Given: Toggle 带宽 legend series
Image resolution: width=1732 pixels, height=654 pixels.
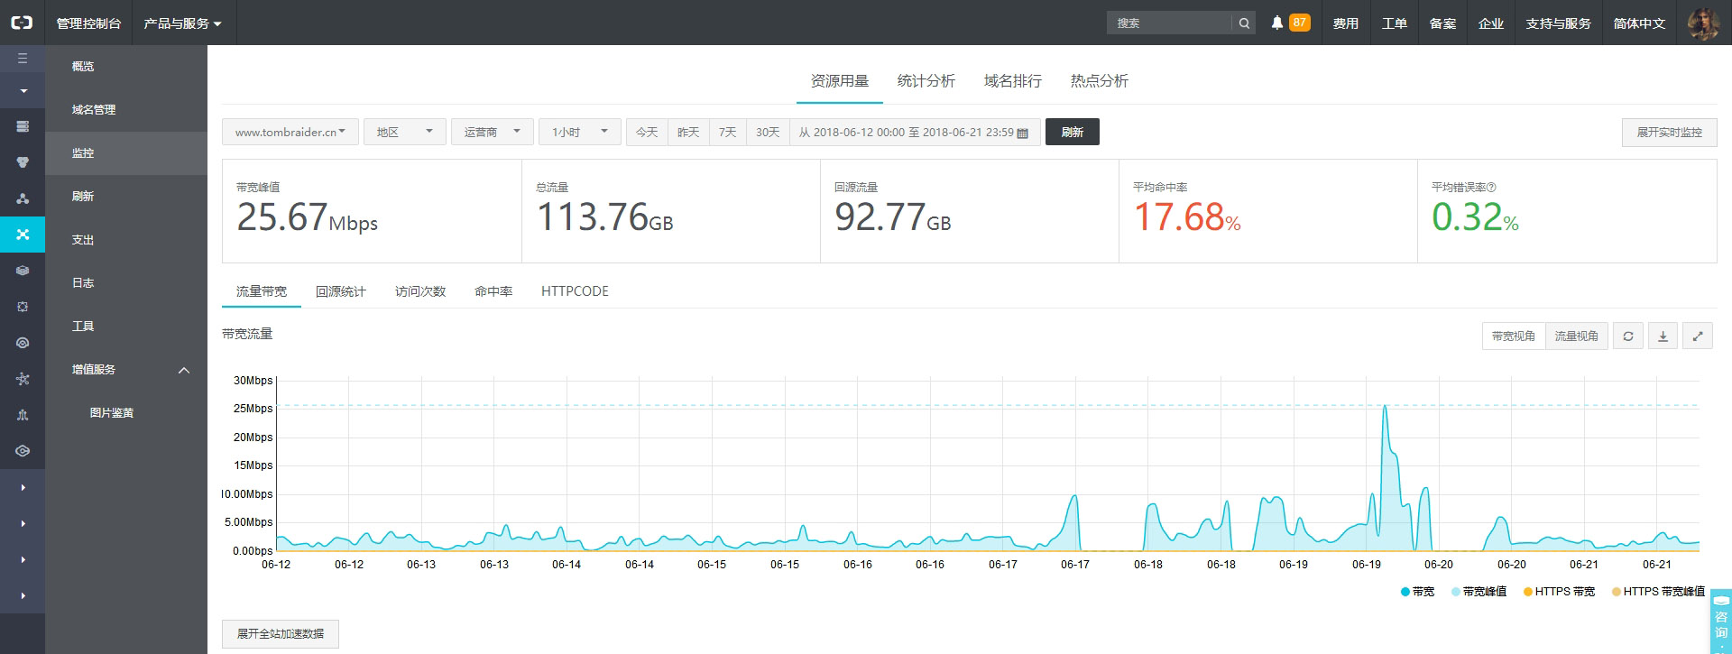Looking at the screenshot, I should (x=1417, y=592).
